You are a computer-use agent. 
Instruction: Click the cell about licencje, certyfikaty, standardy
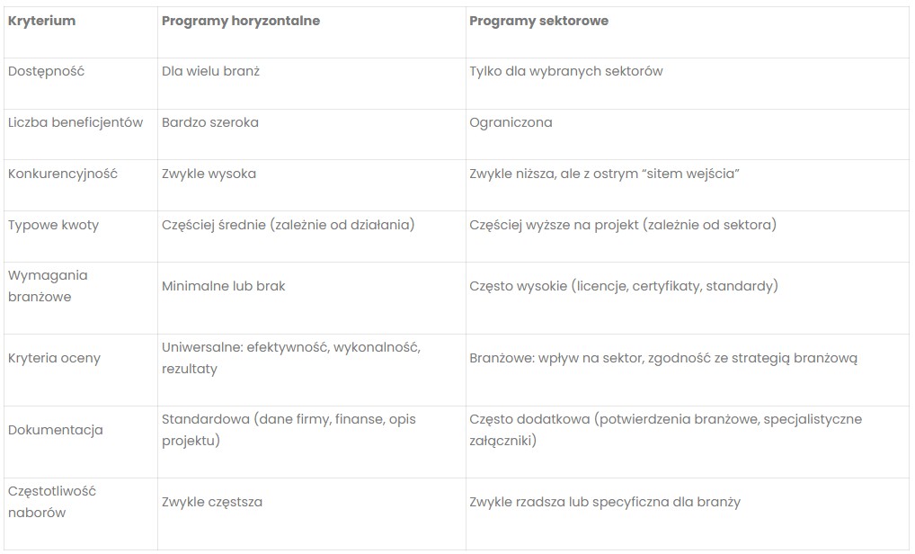click(x=623, y=286)
